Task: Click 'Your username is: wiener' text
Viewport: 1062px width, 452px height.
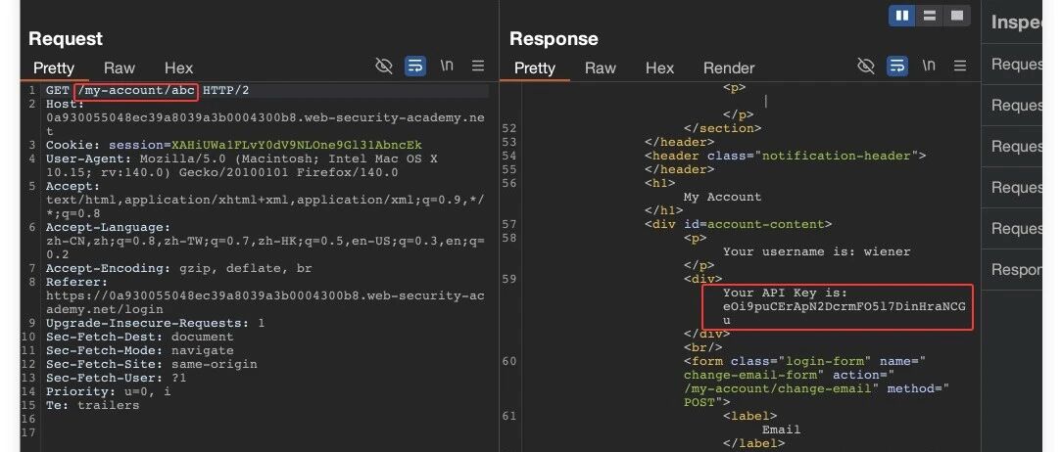Action: pos(817,251)
